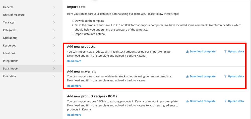Open Read more under Add new products
The image size is (251, 119).
click(x=74, y=61)
